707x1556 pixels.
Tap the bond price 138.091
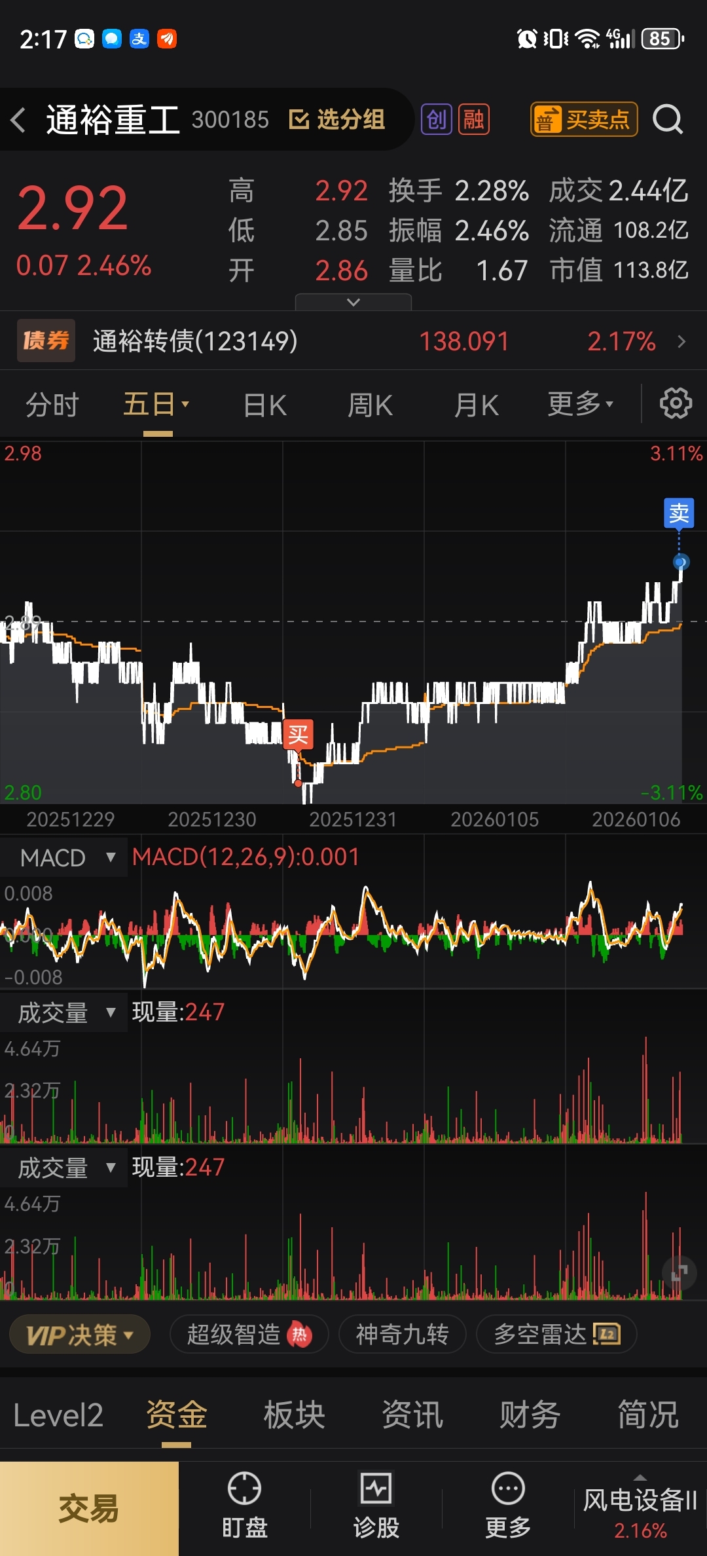point(464,341)
